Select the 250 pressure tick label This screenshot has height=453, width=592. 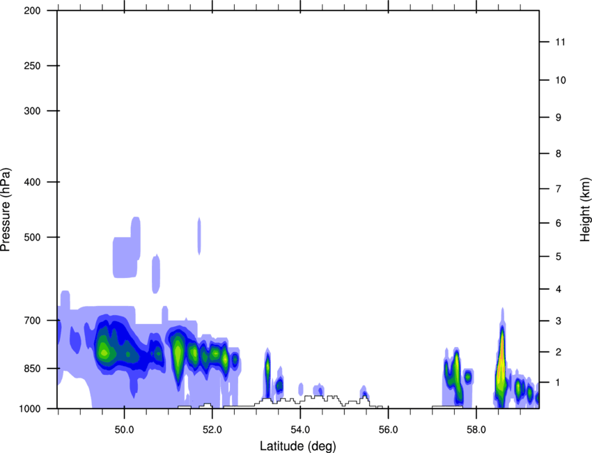32,66
